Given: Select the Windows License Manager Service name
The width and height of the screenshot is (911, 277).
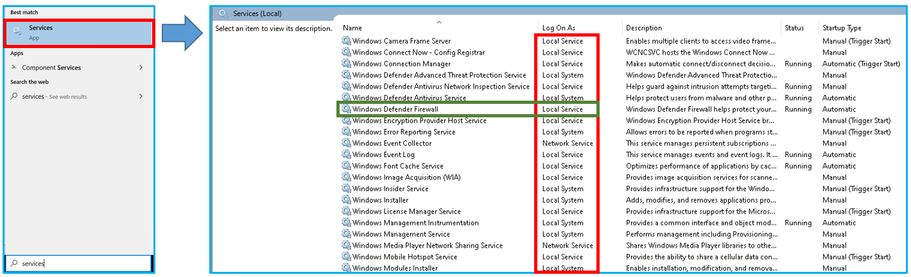Looking at the screenshot, I should pos(406,212).
